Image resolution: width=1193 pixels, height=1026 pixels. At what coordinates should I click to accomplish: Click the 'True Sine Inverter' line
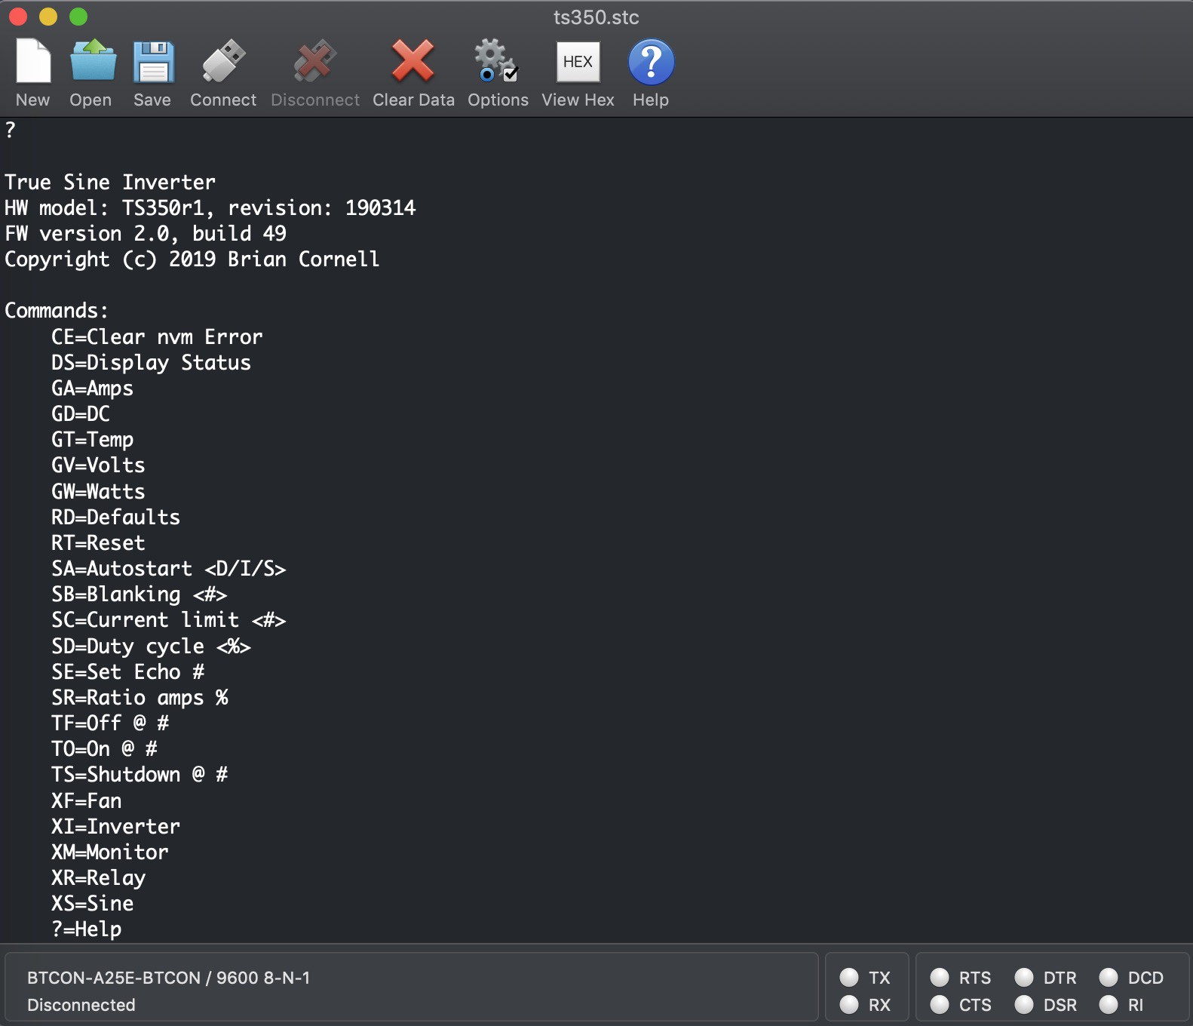(110, 183)
